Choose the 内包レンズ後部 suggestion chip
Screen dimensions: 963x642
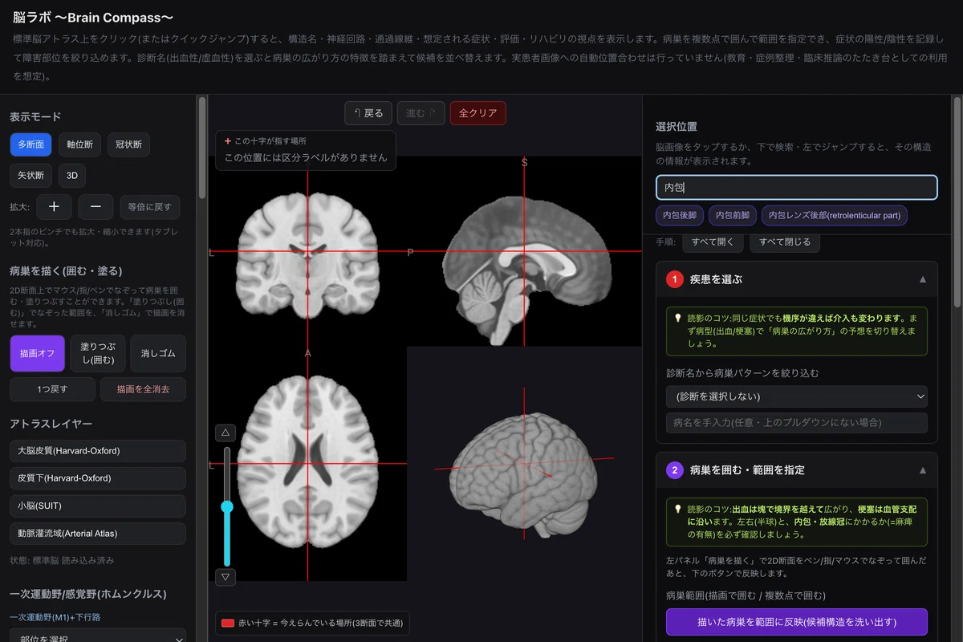[x=835, y=215]
